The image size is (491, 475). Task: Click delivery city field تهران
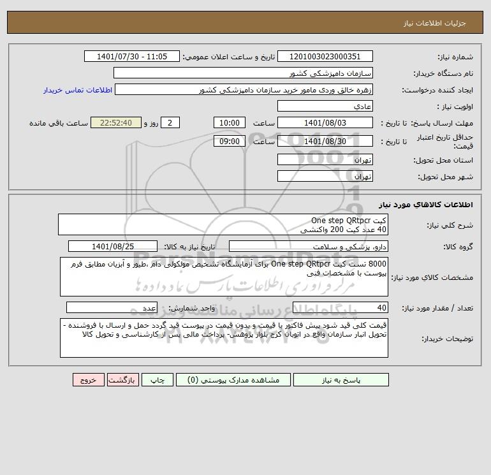pos(325,176)
